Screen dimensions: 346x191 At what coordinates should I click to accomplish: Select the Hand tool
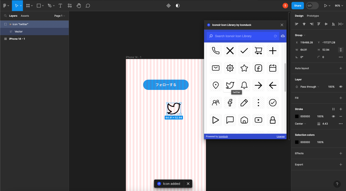tap(79, 5)
